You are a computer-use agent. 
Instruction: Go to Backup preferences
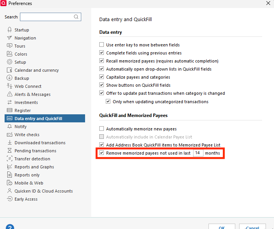(x=22, y=78)
